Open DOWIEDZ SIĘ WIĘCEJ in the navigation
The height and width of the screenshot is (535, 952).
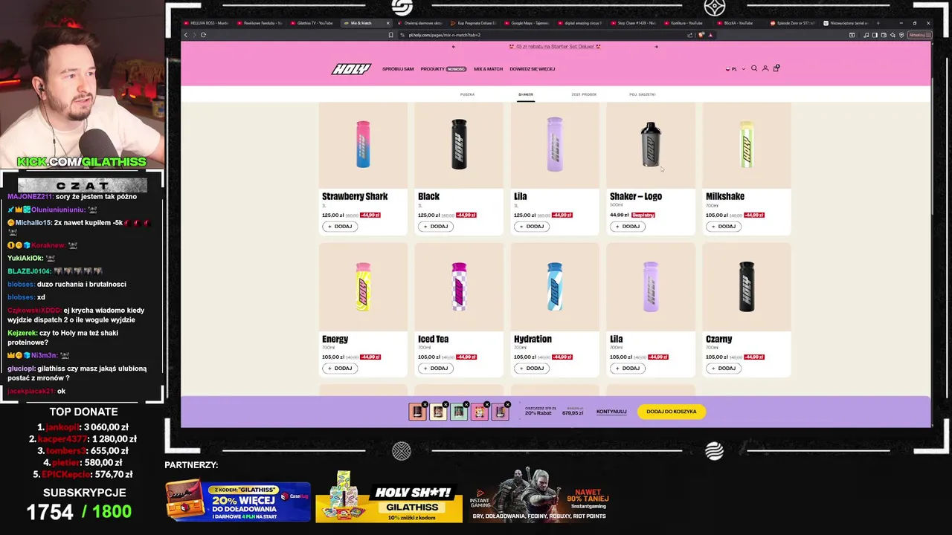coord(533,69)
